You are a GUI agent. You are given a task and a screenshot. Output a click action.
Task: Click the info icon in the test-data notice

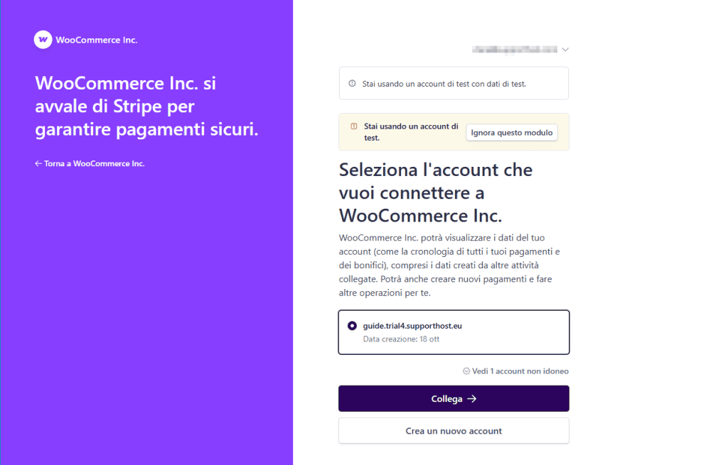pos(352,83)
